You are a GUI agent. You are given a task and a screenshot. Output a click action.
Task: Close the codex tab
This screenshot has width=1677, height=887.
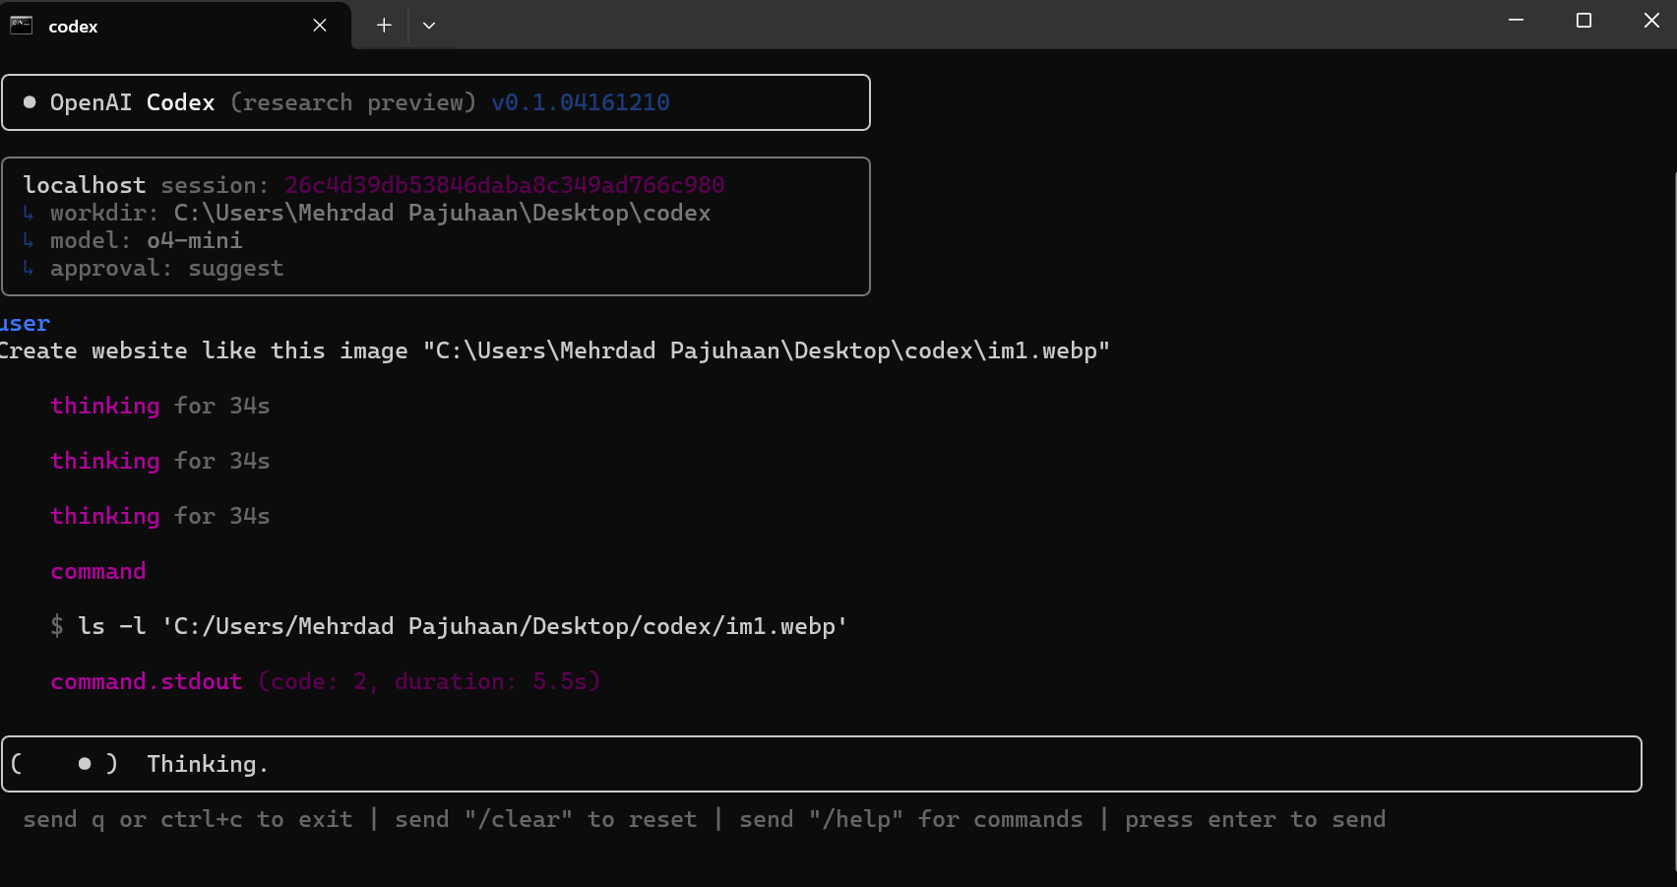tap(320, 26)
